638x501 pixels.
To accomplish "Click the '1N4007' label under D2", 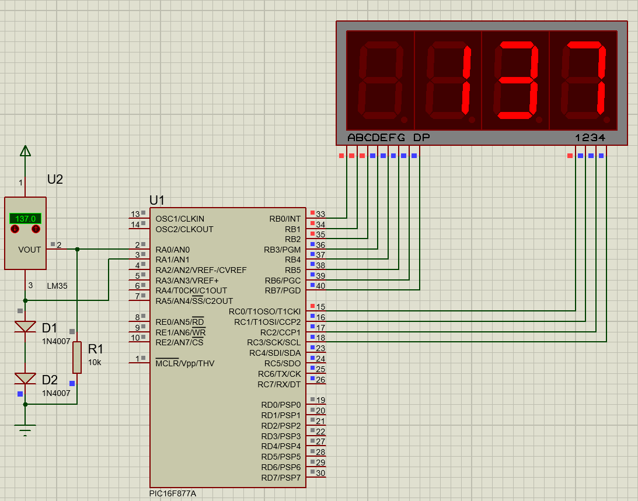I will click(x=56, y=393).
